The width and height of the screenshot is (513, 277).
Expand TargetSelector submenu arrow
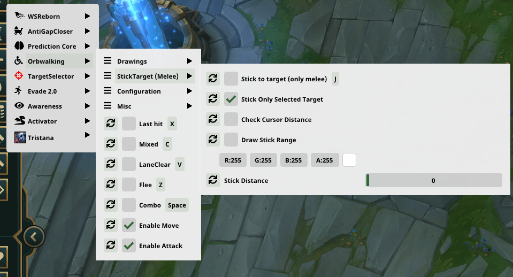click(x=87, y=76)
